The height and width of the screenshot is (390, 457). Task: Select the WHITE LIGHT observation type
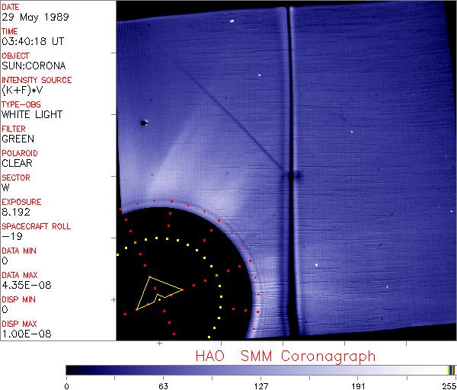pos(31,114)
